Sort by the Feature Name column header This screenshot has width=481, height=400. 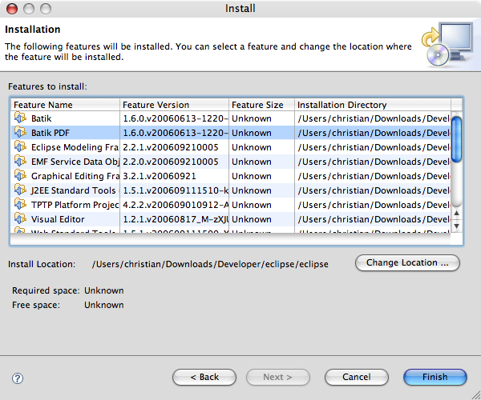pos(65,105)
